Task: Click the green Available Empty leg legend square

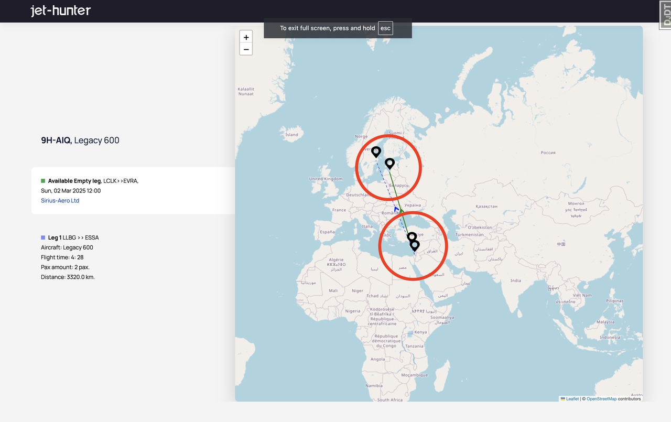Action: click(43, 181)
